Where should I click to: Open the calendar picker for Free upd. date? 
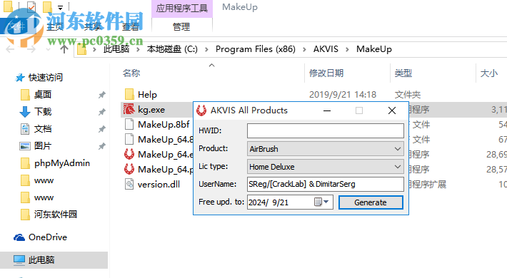coord(322,202)
